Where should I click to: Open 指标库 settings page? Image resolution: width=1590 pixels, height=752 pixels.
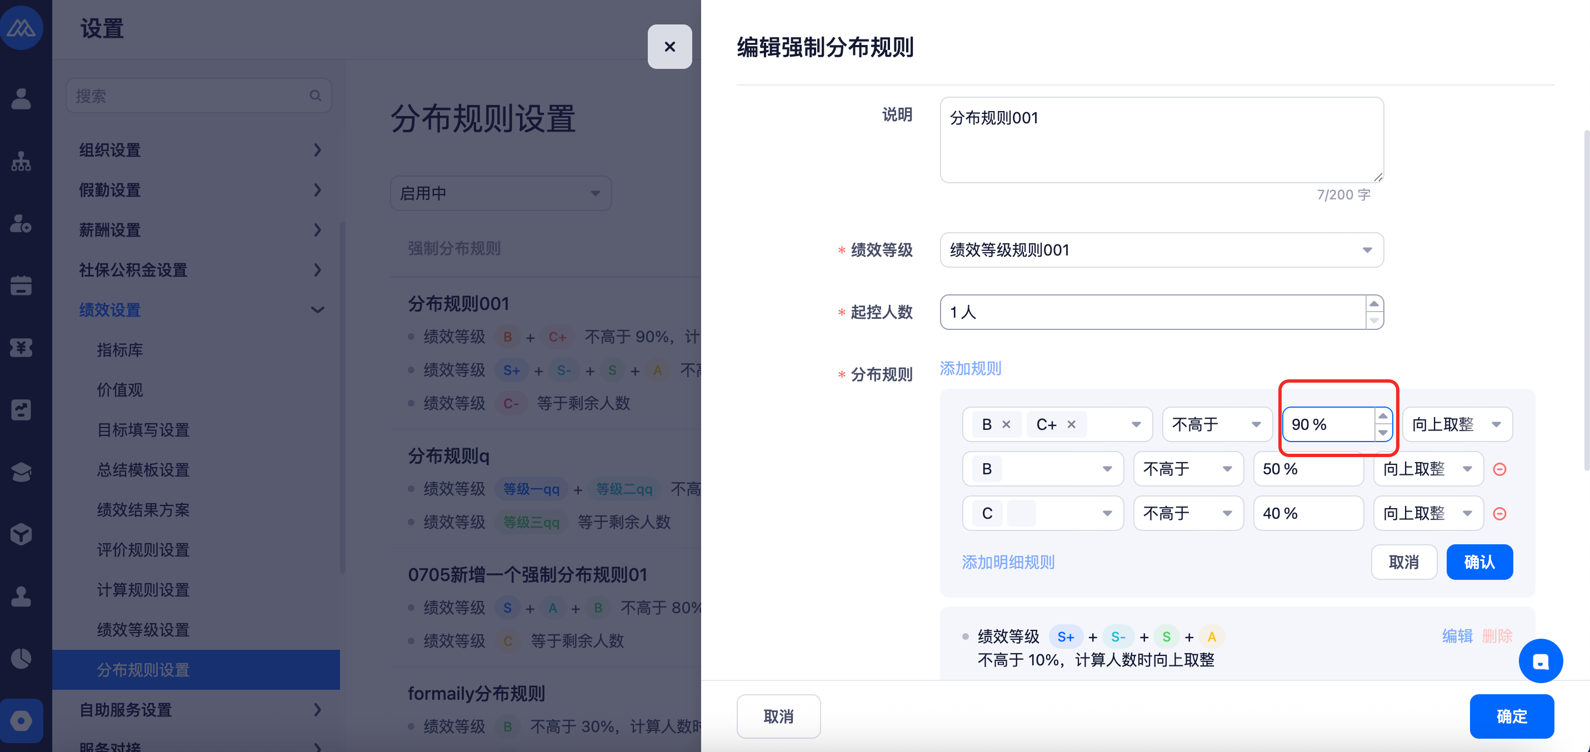tap(120, 350)
